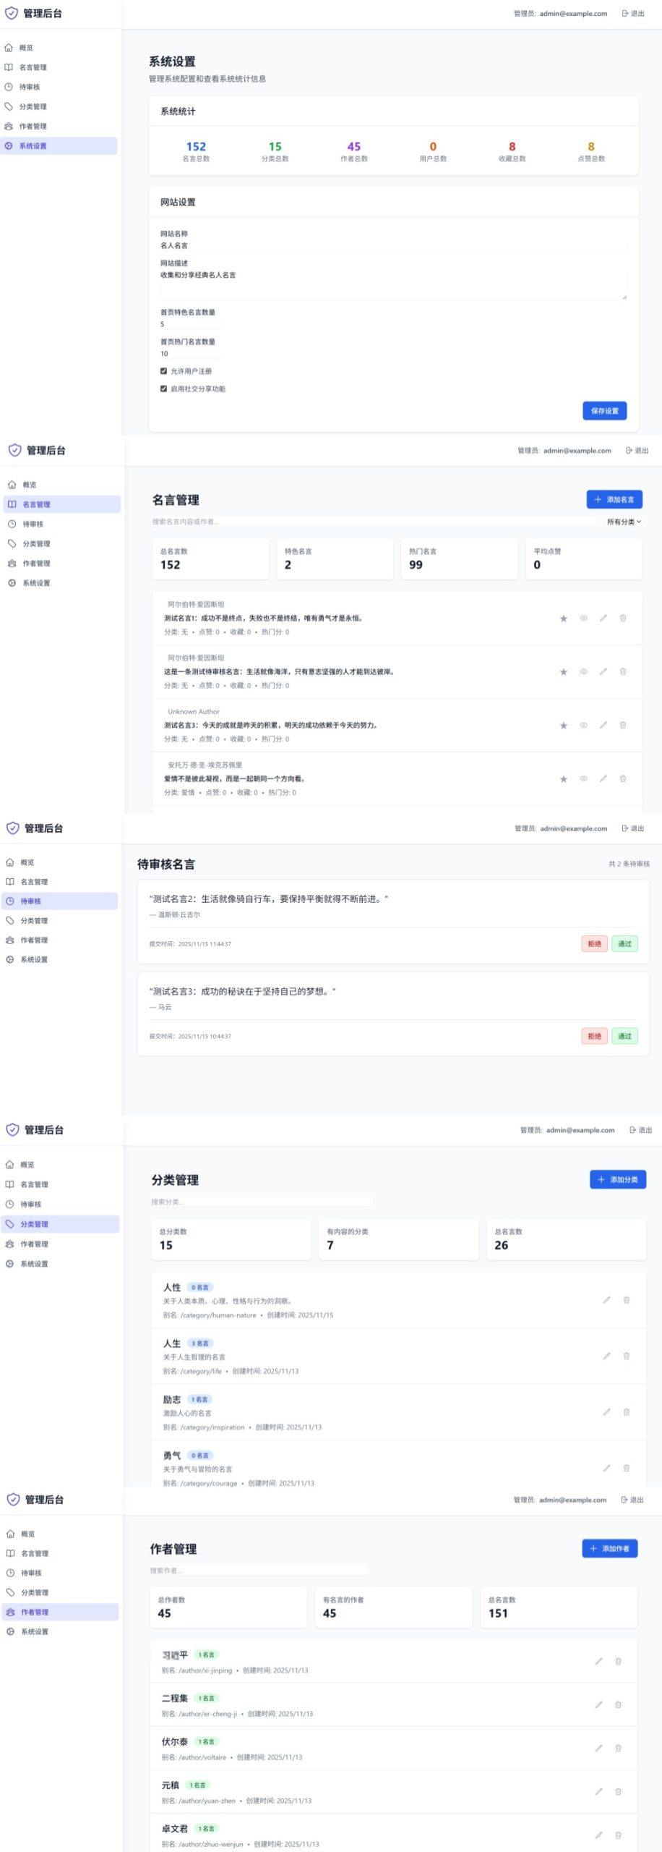Edit the 人性 category with pencil icon
This screenshot has height=1852, width=662.
pyautogui.click(x=606, y=1300)
